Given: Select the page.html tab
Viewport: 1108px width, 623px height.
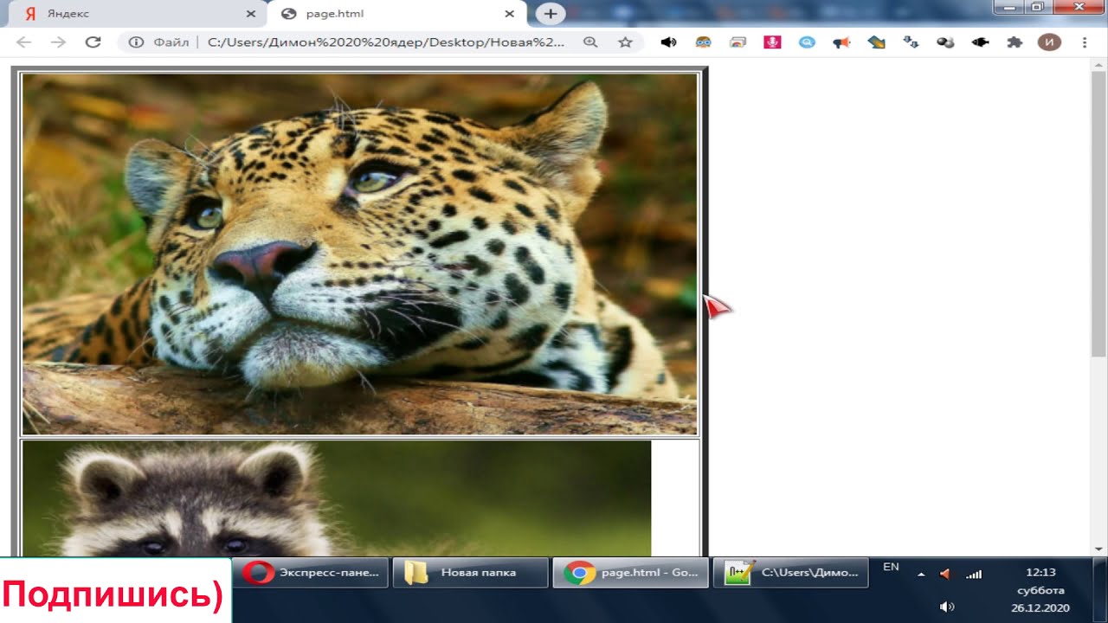Looking at the screenshot, I should click(398, 14).
